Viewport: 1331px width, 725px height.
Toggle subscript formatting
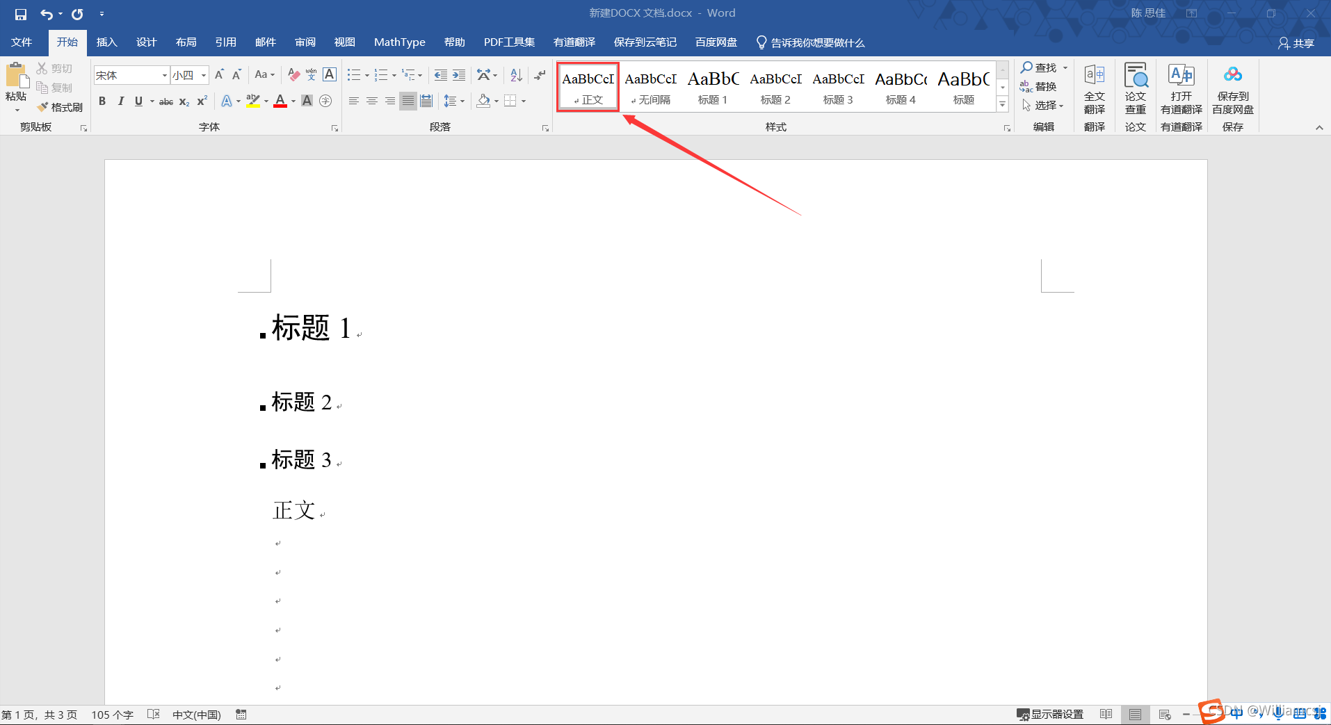pos(184,101)
